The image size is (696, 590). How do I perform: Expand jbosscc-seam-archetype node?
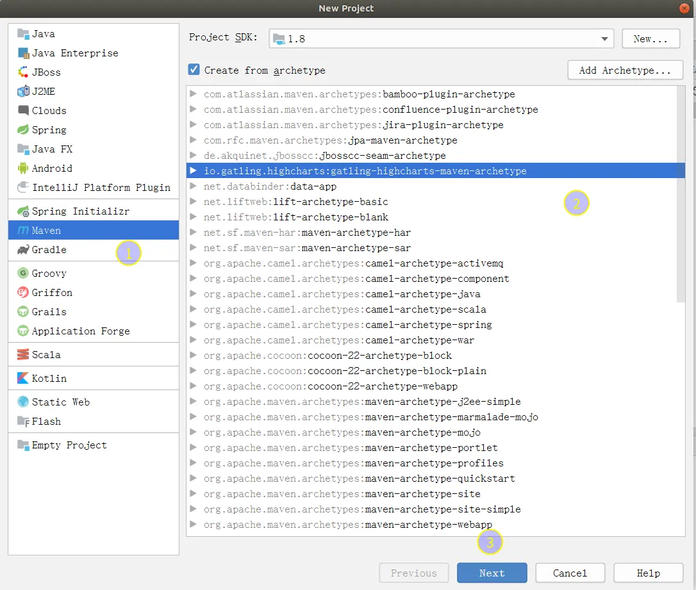(193, 155)
